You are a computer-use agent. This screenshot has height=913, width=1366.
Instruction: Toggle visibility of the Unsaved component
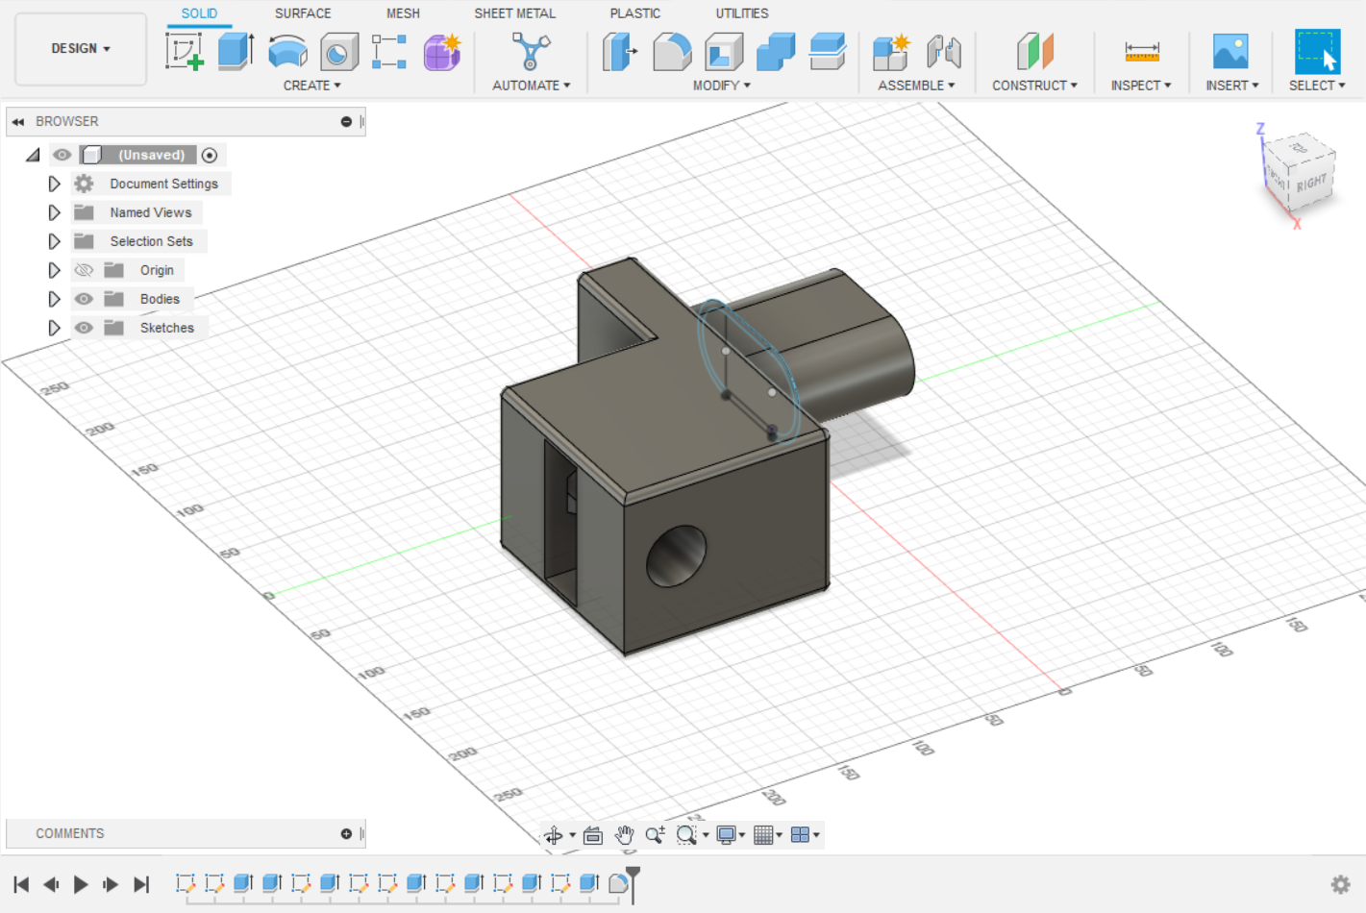62,155
